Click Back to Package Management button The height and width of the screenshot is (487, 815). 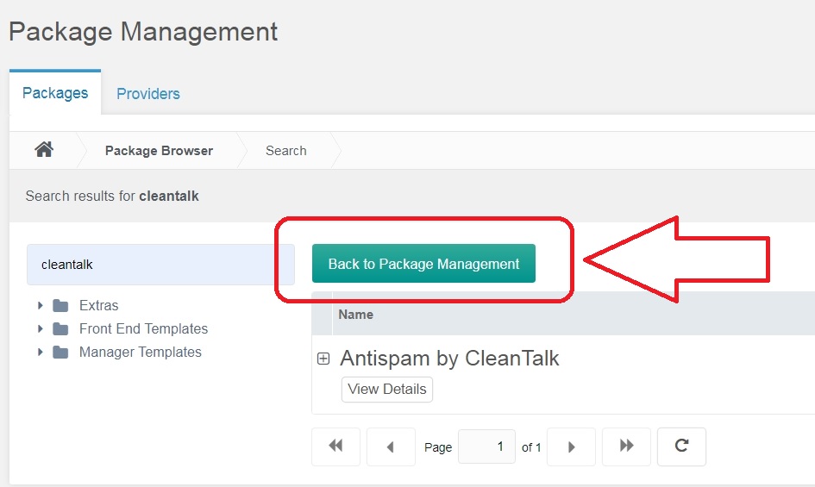(x=423, y=264)
